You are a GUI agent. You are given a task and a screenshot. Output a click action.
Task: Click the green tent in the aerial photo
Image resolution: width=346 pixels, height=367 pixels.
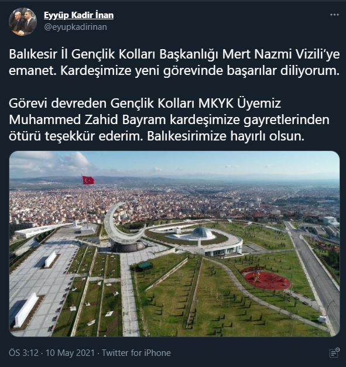click(145, 266)
